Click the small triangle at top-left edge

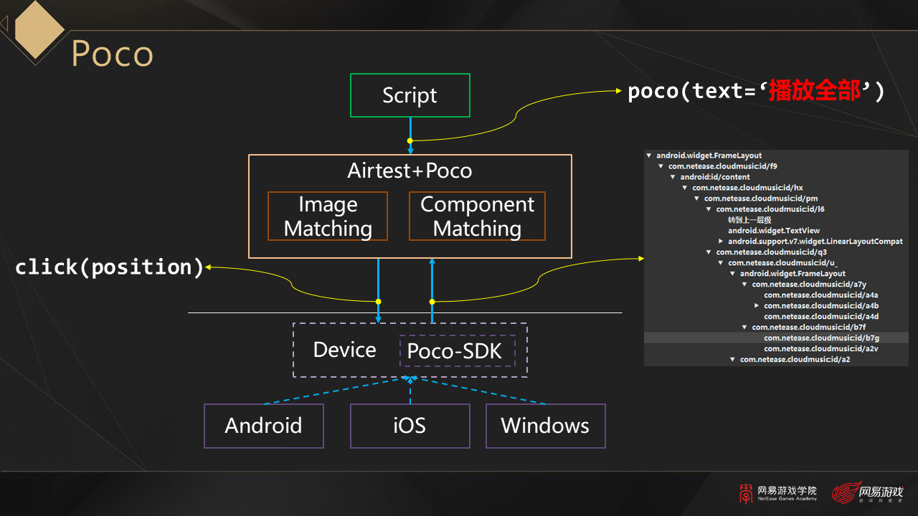(x=4, y=24)
